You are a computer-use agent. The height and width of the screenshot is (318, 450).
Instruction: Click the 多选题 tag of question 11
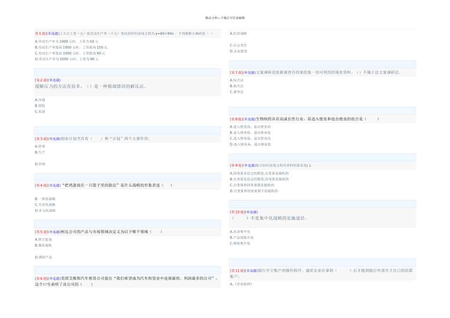point(251,270)
